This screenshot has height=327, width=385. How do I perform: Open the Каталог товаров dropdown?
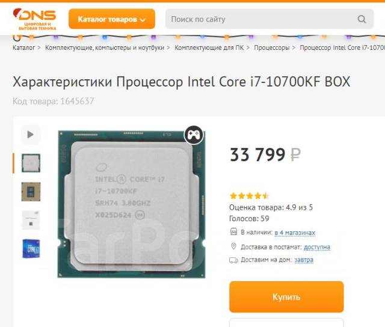112,19
